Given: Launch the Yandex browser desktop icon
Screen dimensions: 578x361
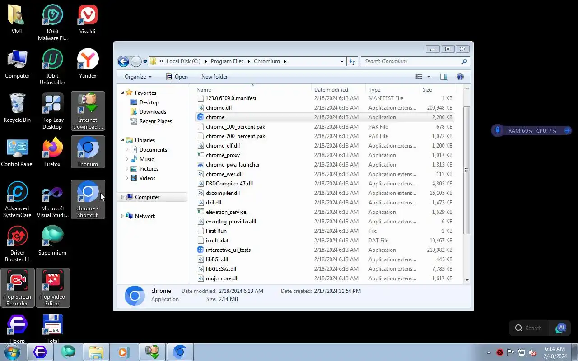Looking at the screenshot, I should pos(88,64).
